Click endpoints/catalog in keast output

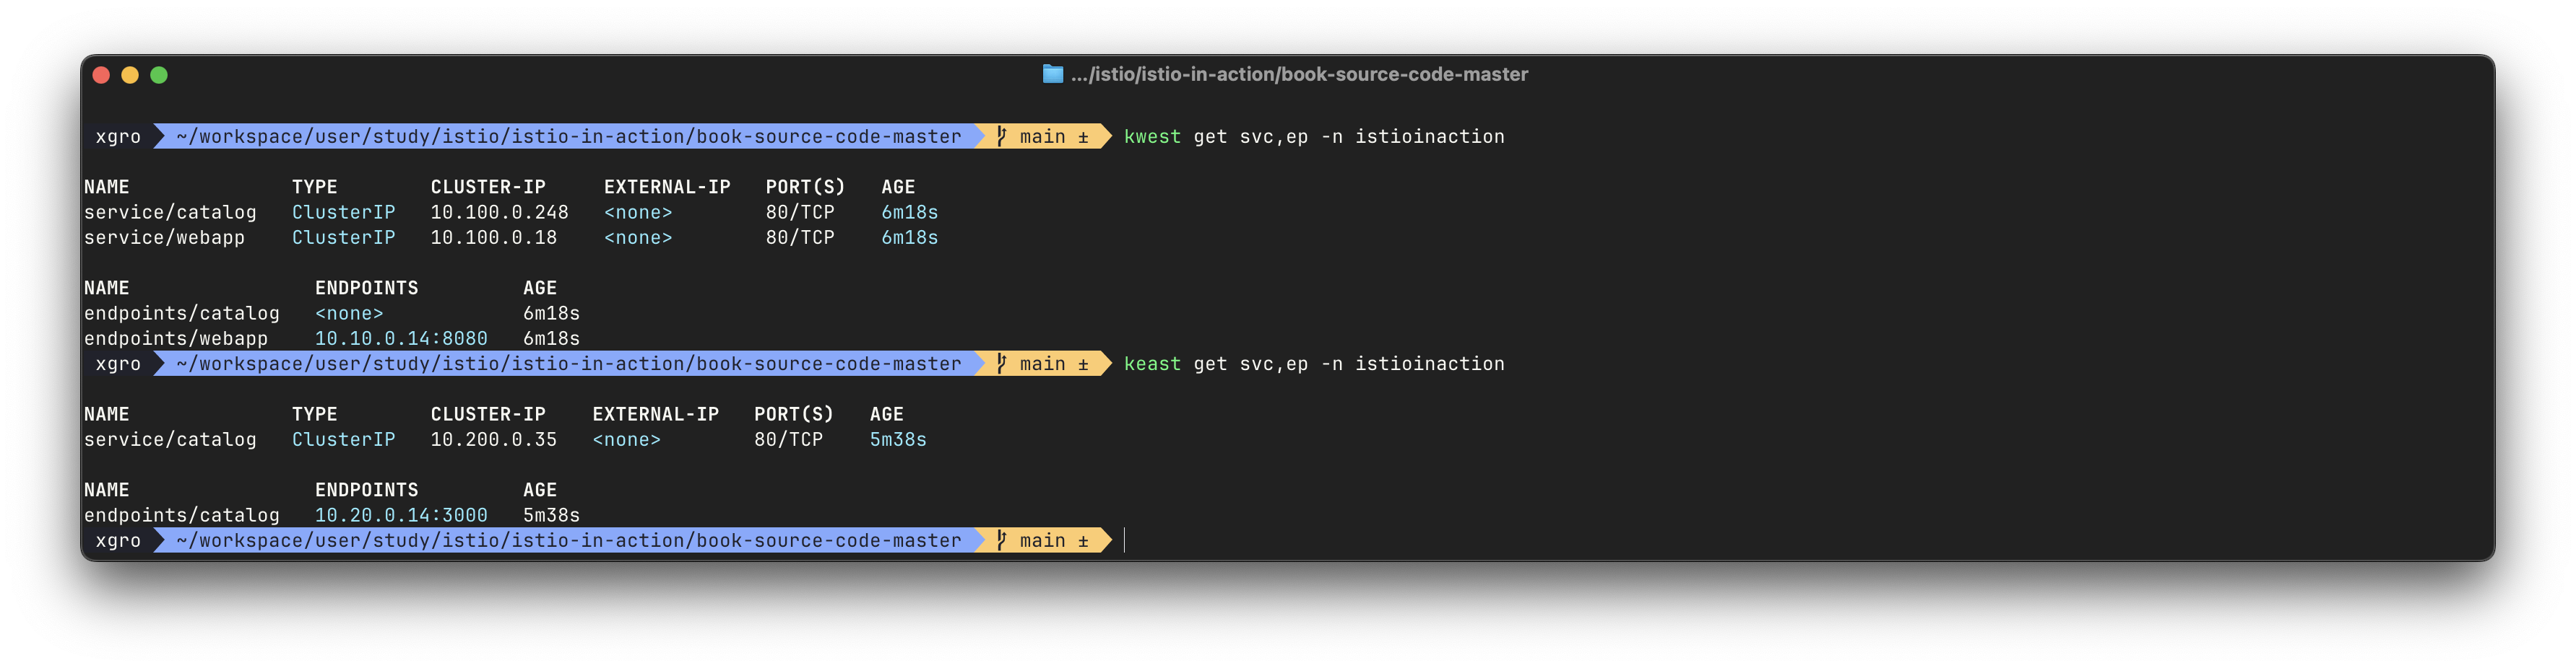point(182,515)
